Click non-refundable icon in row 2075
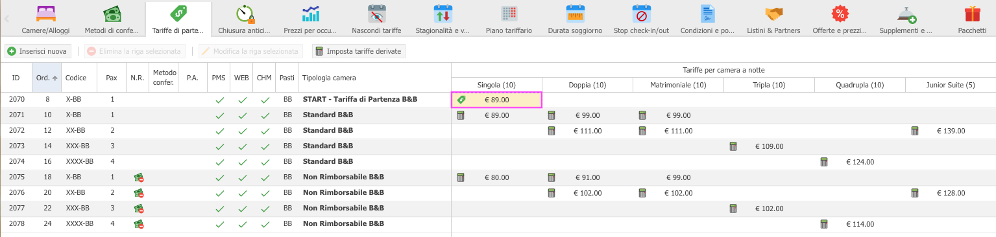996x237 pixels. (138, 177)
